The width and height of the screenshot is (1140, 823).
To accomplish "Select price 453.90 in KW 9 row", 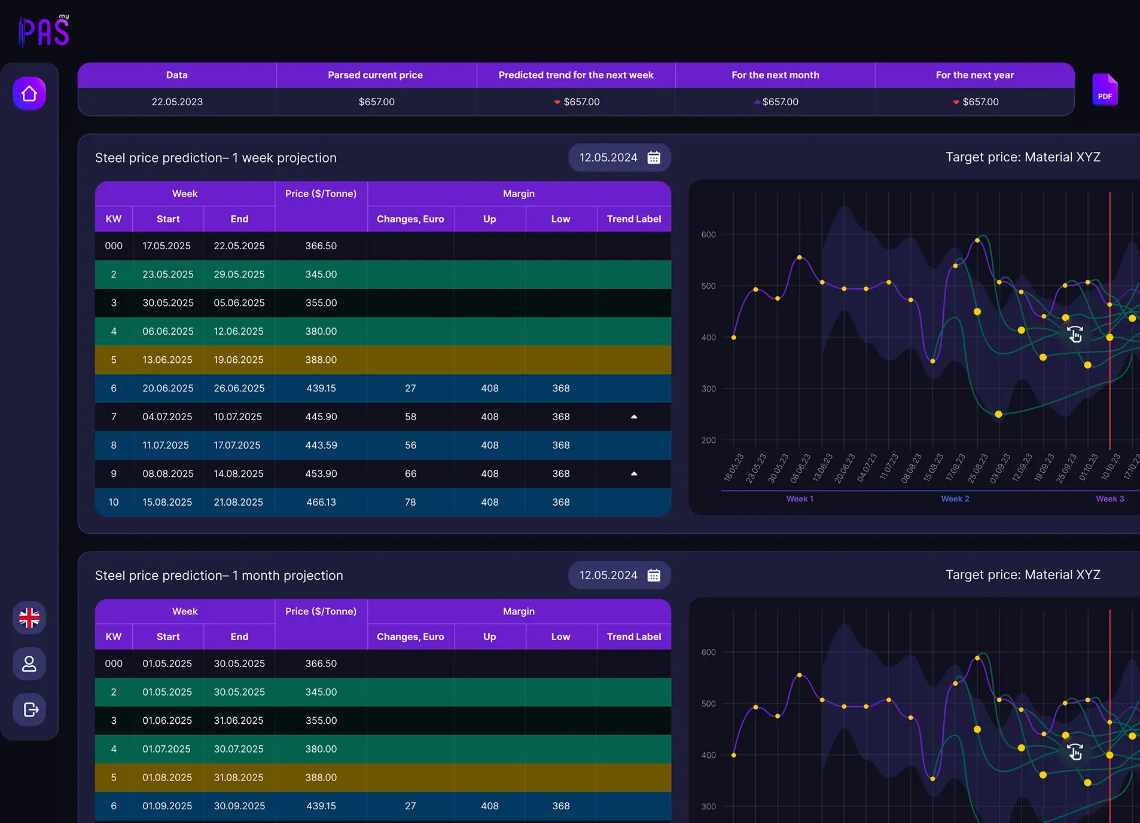I will pos(321,474).
